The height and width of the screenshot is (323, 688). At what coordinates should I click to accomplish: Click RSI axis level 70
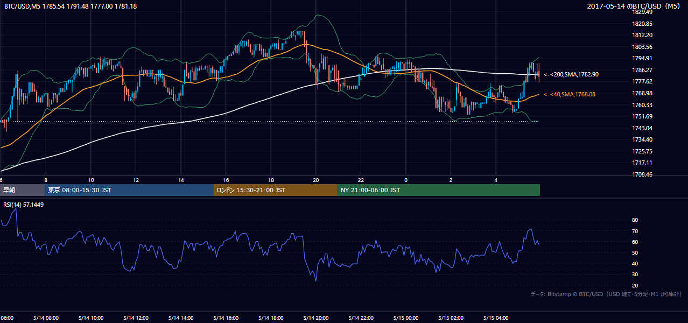635,231
